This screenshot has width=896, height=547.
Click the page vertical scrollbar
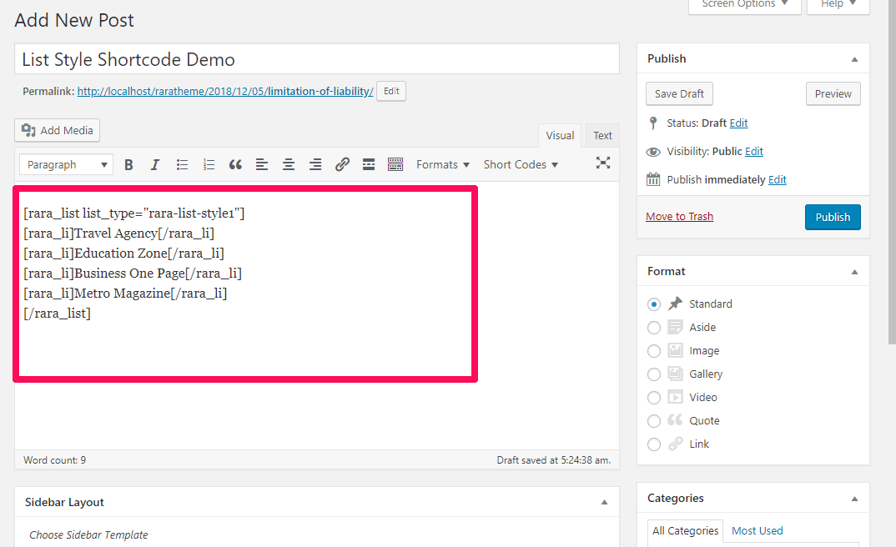(892, 171)
